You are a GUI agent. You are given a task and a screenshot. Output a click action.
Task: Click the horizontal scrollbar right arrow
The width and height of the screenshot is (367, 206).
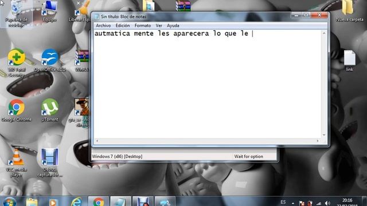tap(318, 141)
